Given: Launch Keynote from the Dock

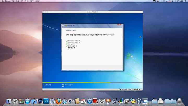Looking at the screenshot, I should [108, 101].
